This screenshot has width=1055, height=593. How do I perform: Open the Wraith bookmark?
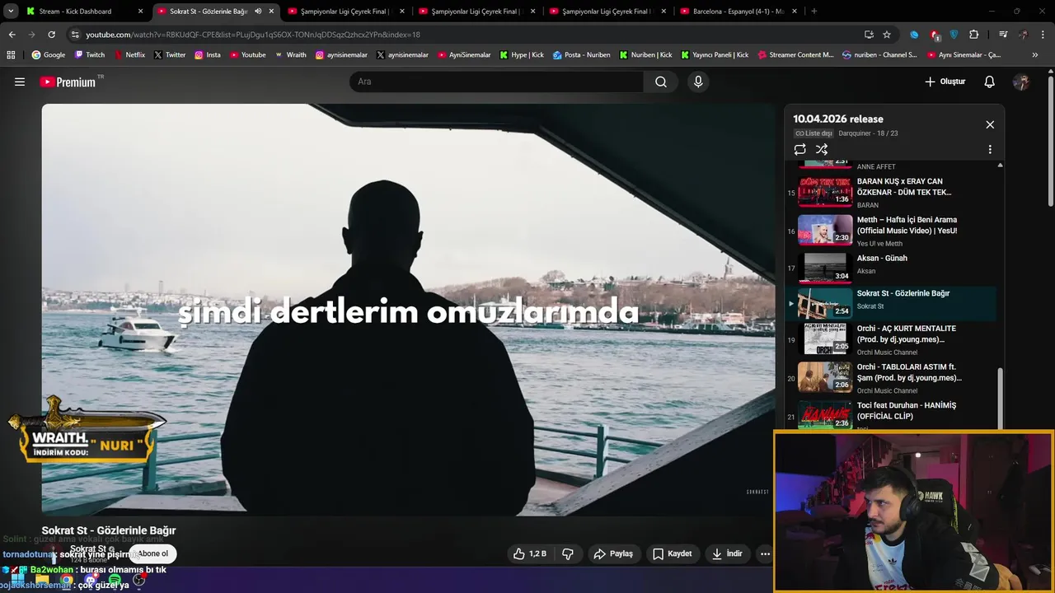click(x=291, y=55)
